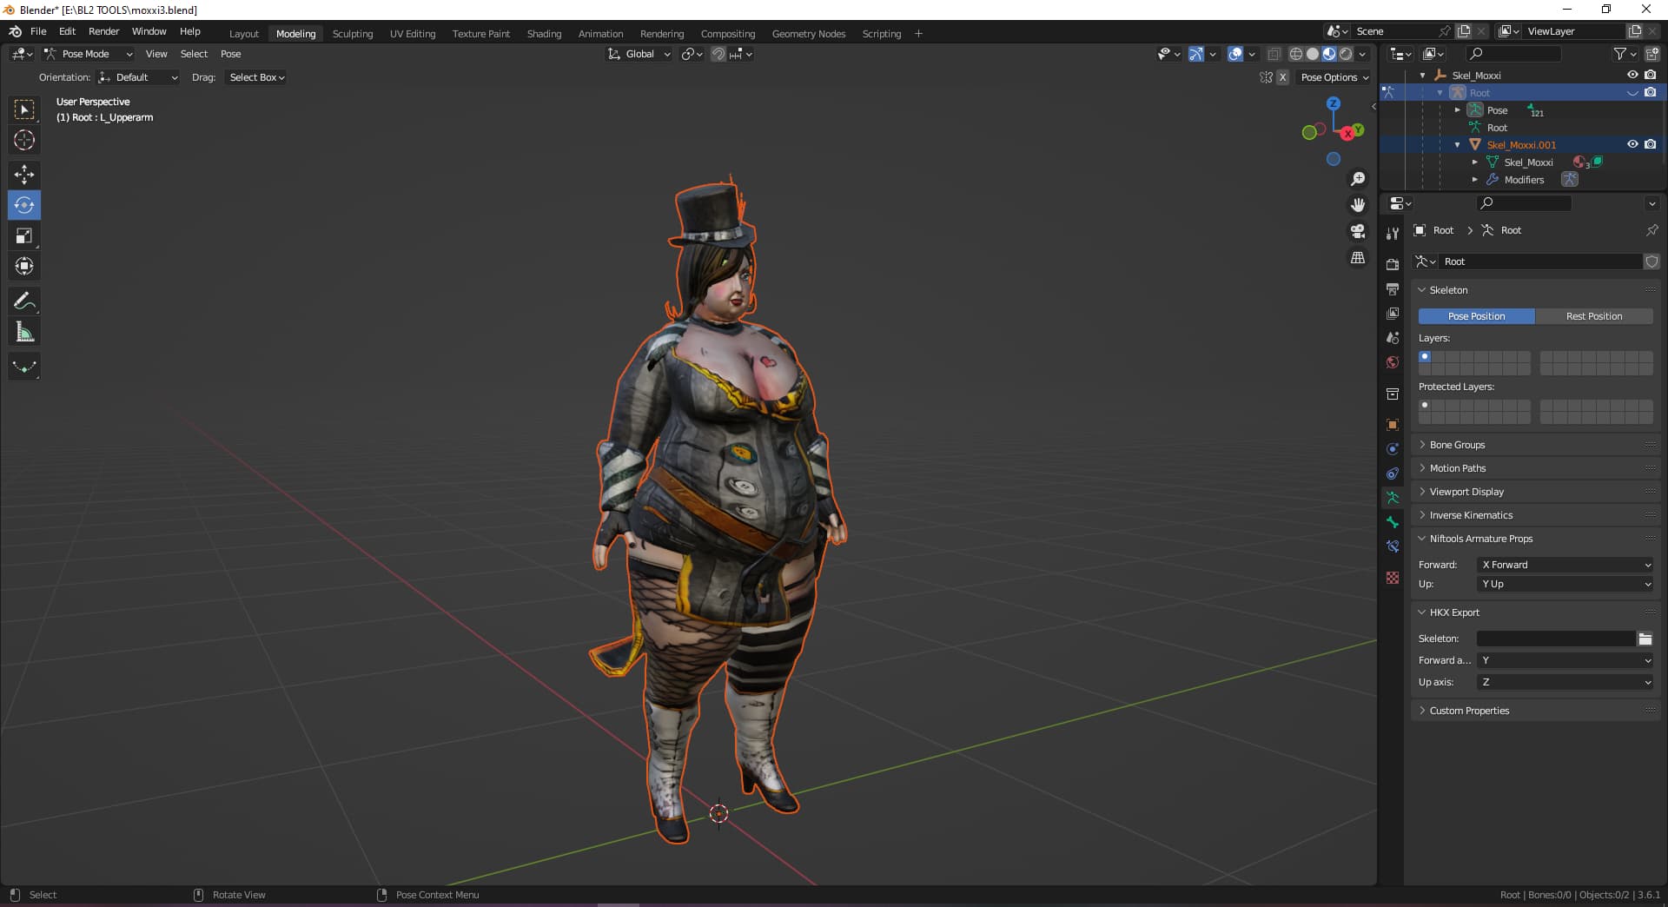Screen dimensions: 1668x907
Task: Switch to orthographic/perspective grid icon
Action: [x=1357, y=258]
